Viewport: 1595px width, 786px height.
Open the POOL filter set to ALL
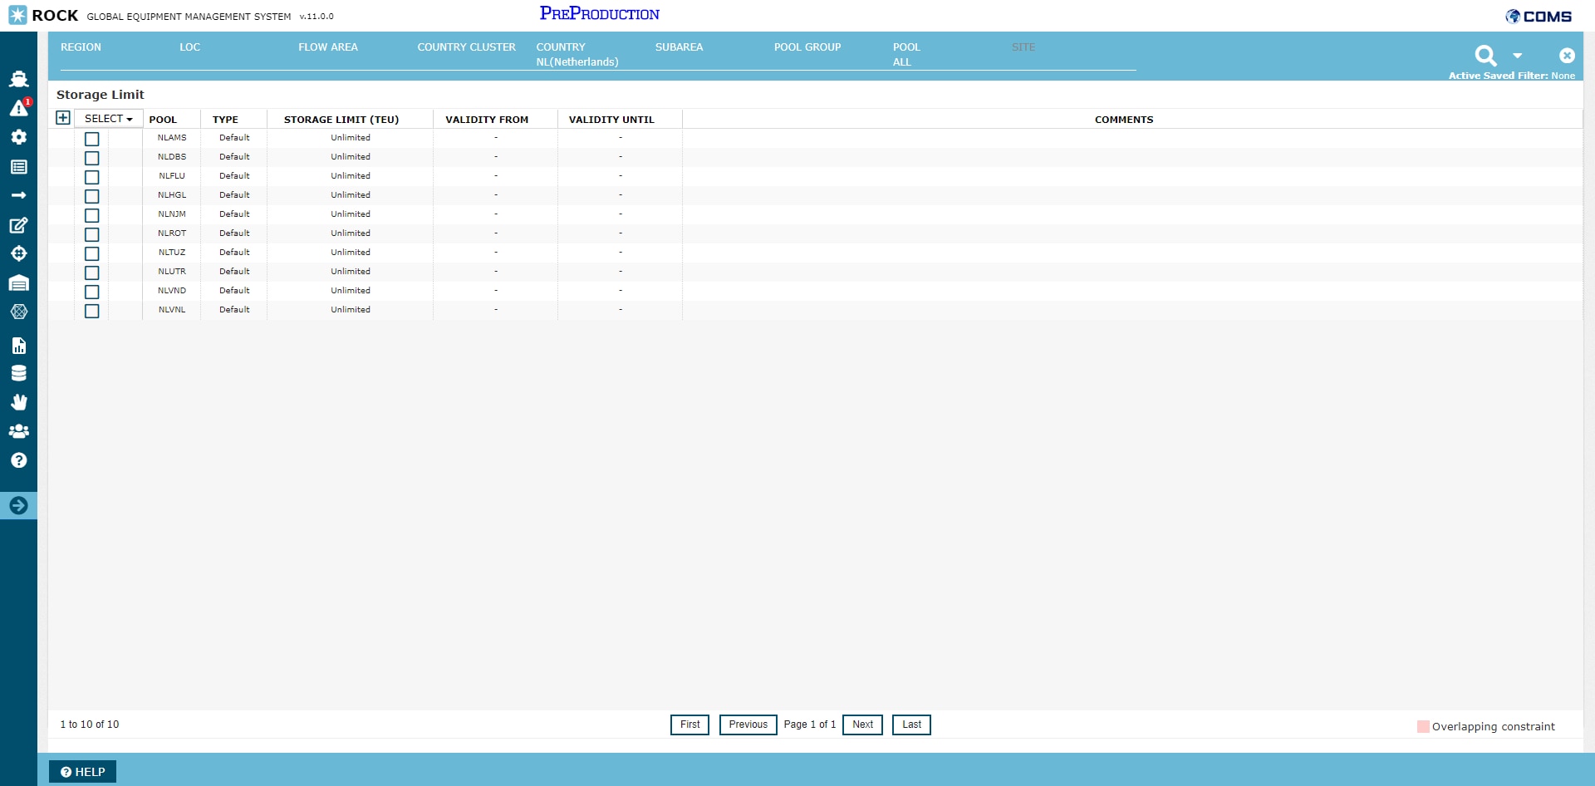click(x=906, y=55)
